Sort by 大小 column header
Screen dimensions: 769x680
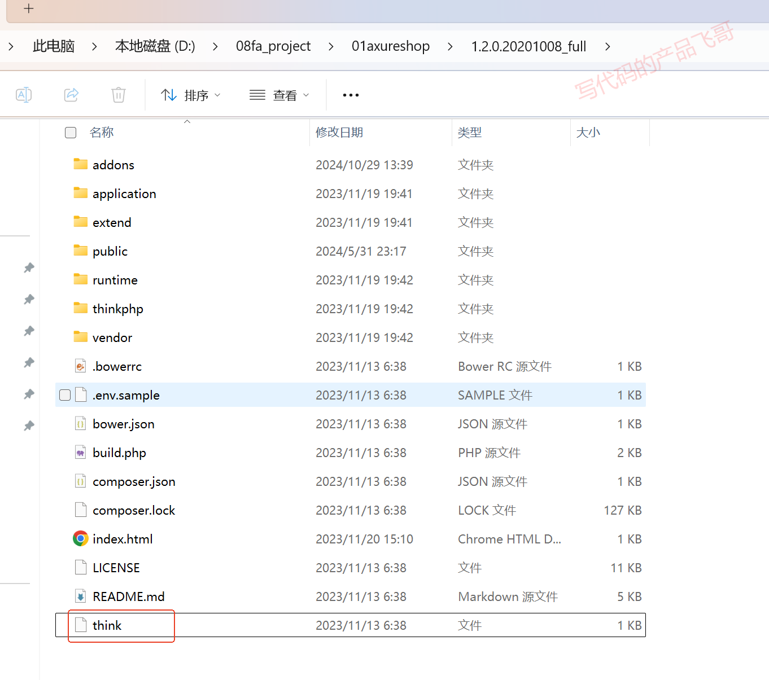[588, 133]
